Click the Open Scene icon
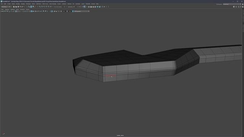Viewport: 244px width, 137px height. click(x=16, y=7)
